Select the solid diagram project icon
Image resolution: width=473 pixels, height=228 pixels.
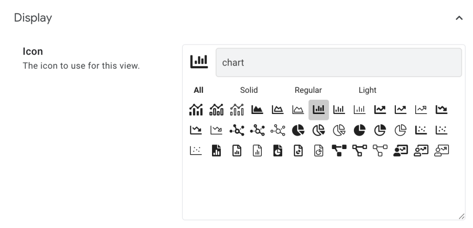[339, 150]
